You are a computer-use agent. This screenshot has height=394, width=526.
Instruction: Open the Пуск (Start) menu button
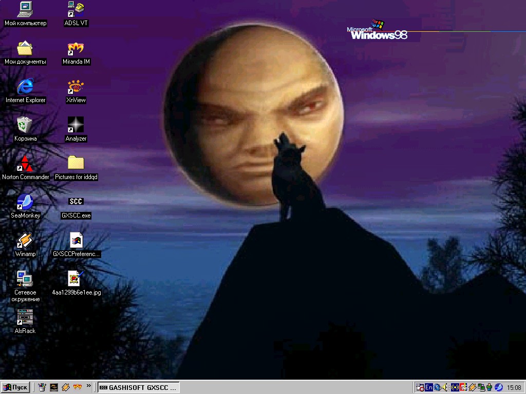[15, 388]
